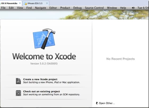Open the View menu
Screen dimensions: 149x108
pos(20,8)
